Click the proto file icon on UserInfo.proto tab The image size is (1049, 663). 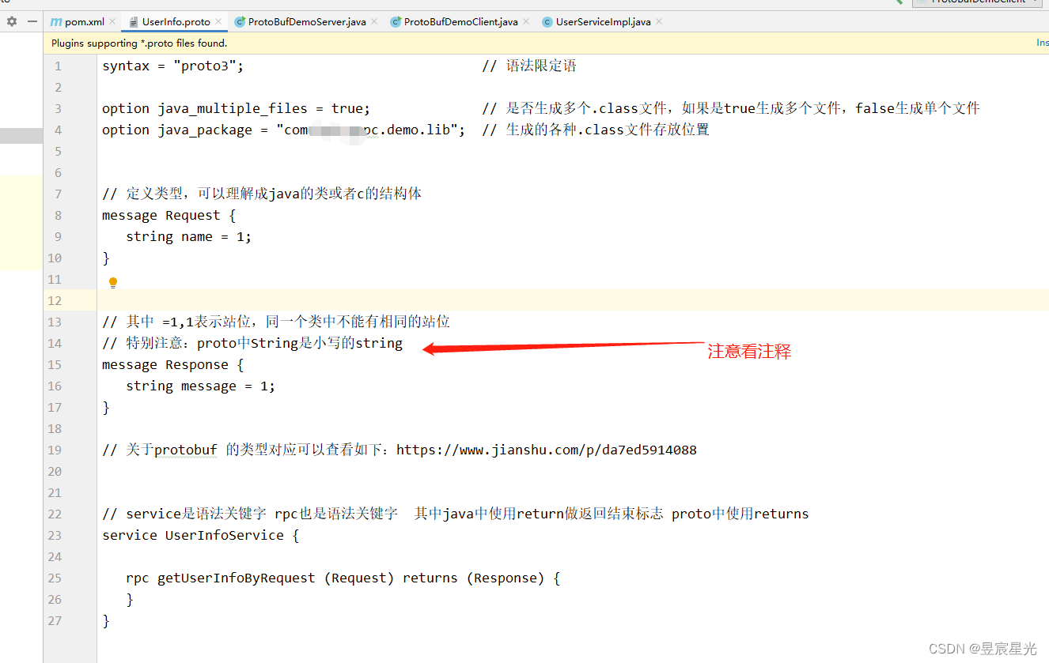pyautogui.click(x=133, y=21)
